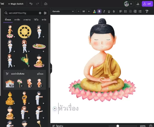Select the ทั้งหมด tab
Viewport: 154px width, 127px height.
[8, 20]
